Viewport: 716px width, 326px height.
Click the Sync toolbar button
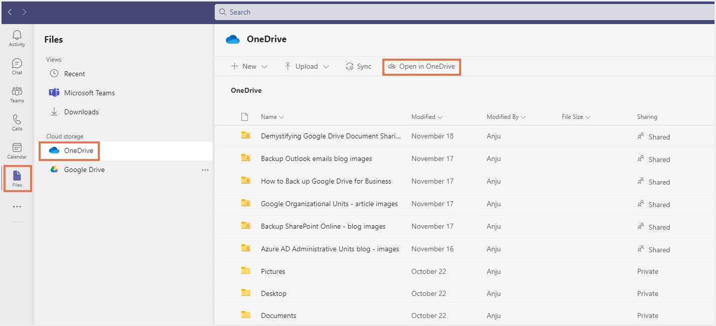pyautogui.click(x=359, y=66)
